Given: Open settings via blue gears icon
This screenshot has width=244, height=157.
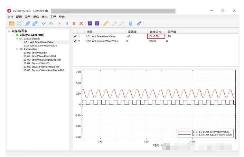Looking at the screenshot, I should pyautogui.click(x=139, y=24).
